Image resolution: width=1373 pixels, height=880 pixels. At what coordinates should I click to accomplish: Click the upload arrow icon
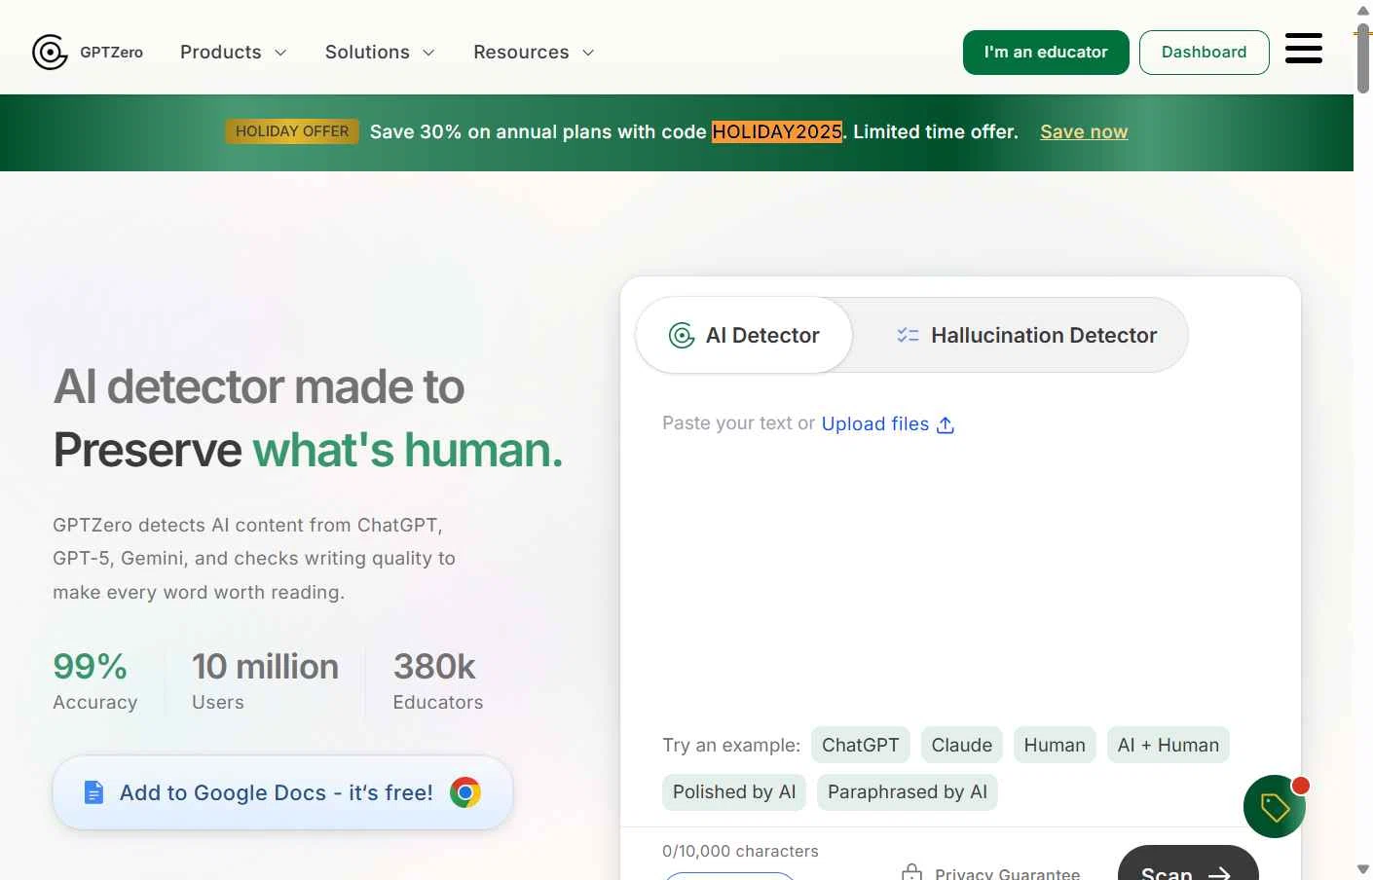point(945,425)
